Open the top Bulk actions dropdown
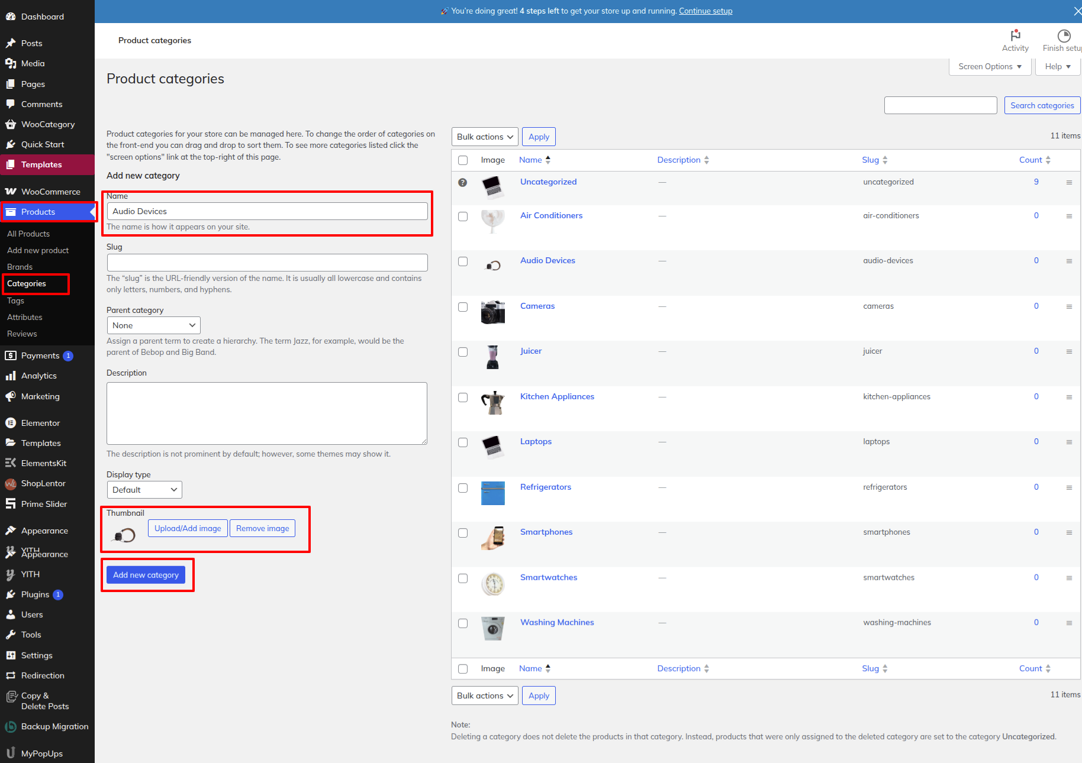 click(484, 137)
